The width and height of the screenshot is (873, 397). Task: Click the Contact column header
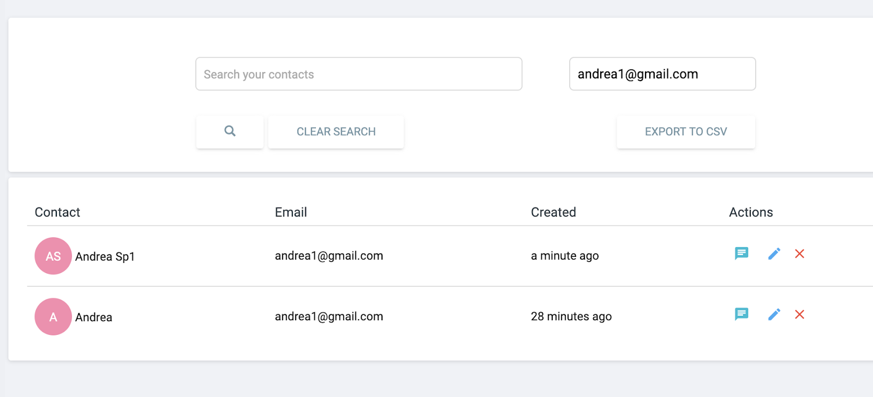pos(57,212)
